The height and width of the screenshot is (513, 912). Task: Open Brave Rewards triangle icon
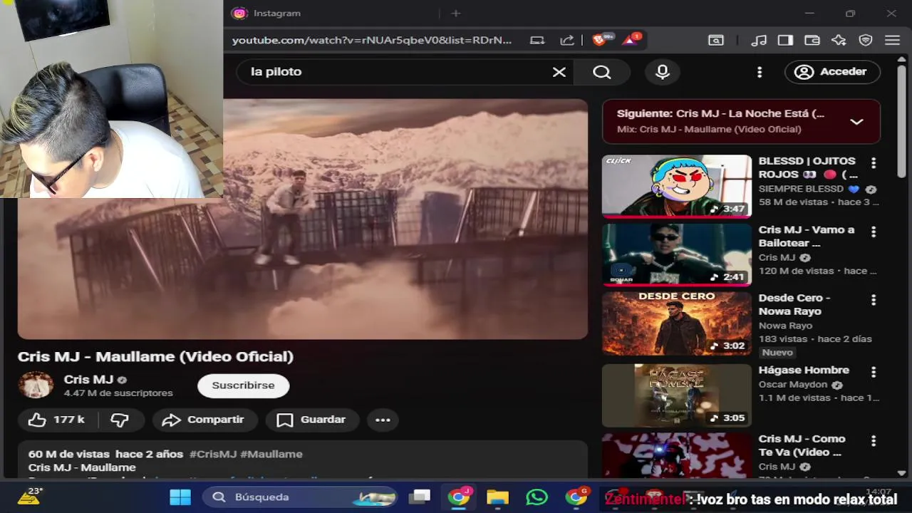coord(631,40)
